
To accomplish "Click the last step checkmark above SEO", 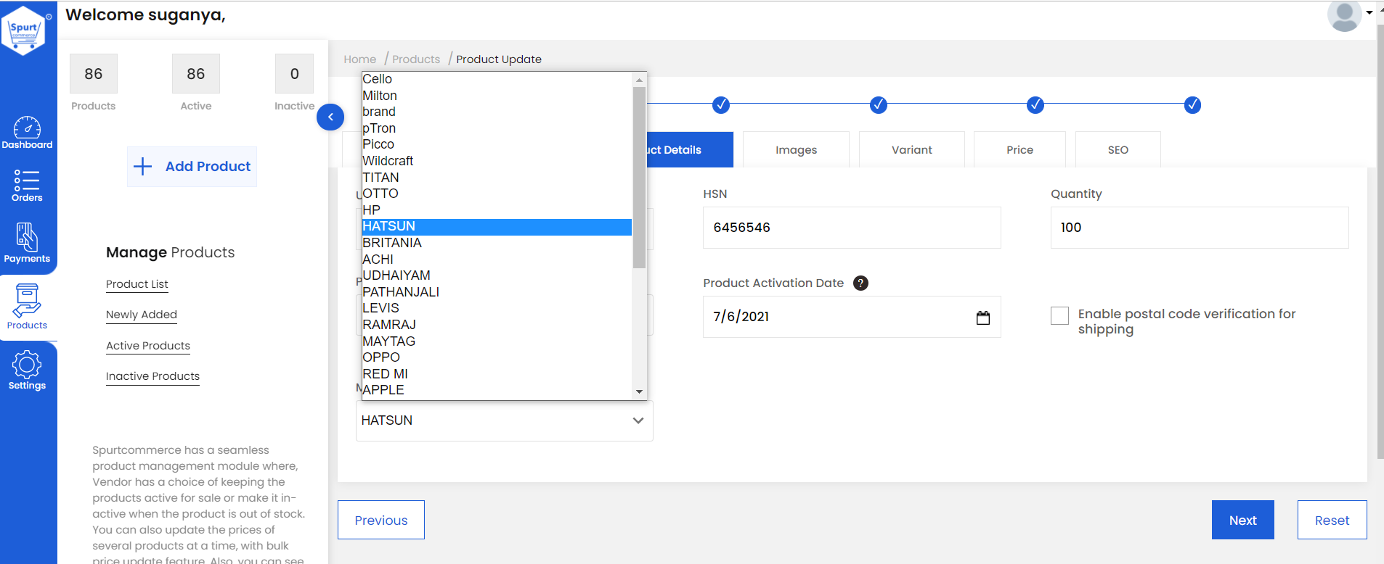I will click(x=1192, y=105).
